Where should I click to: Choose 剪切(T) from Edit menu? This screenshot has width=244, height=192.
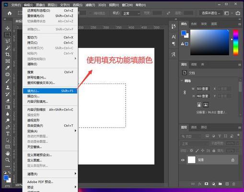[50, 37]
